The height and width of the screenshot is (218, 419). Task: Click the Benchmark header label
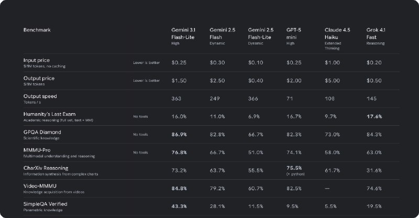[37, 29]
